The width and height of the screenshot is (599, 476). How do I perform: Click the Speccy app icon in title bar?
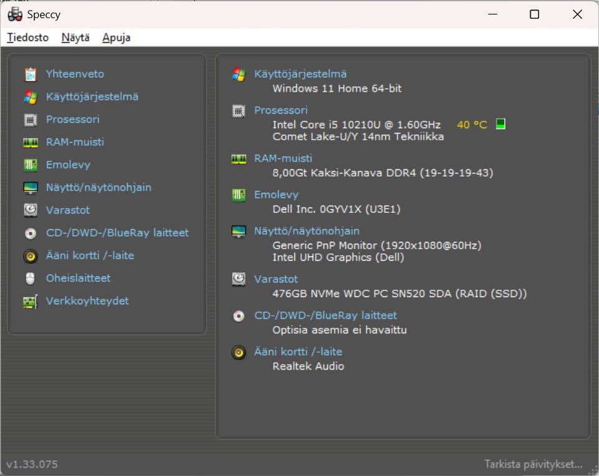tap(15, 14)
